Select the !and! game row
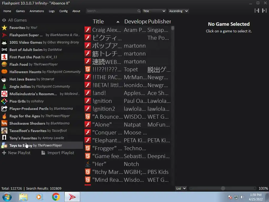The height and width of the screenshot is (202, 269). coord(128,93)
